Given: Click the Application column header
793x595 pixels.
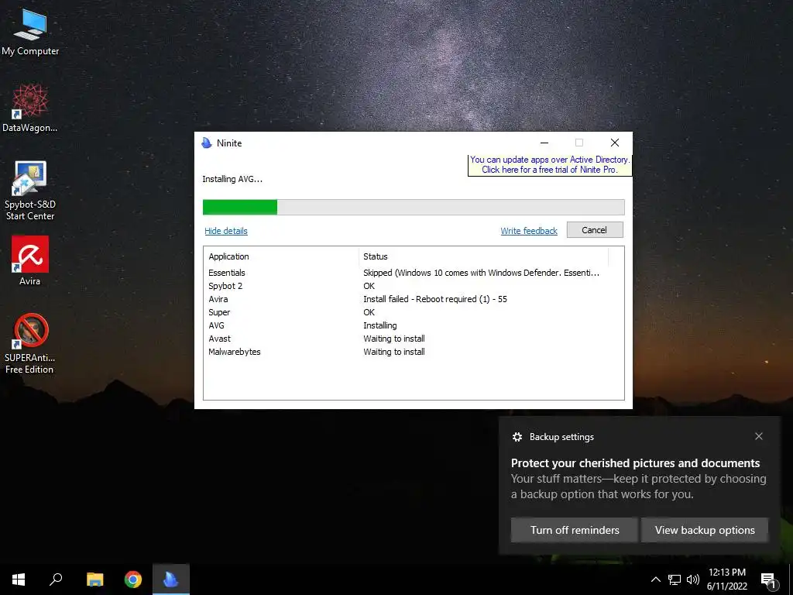Looking at the screenshot, I should (x=281, y=256).
